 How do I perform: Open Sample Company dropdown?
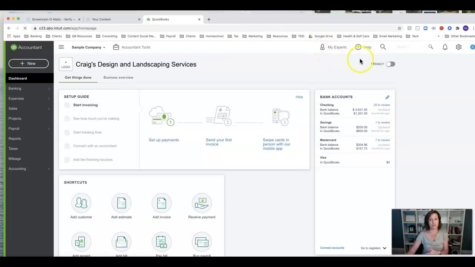tap(88, 47)
